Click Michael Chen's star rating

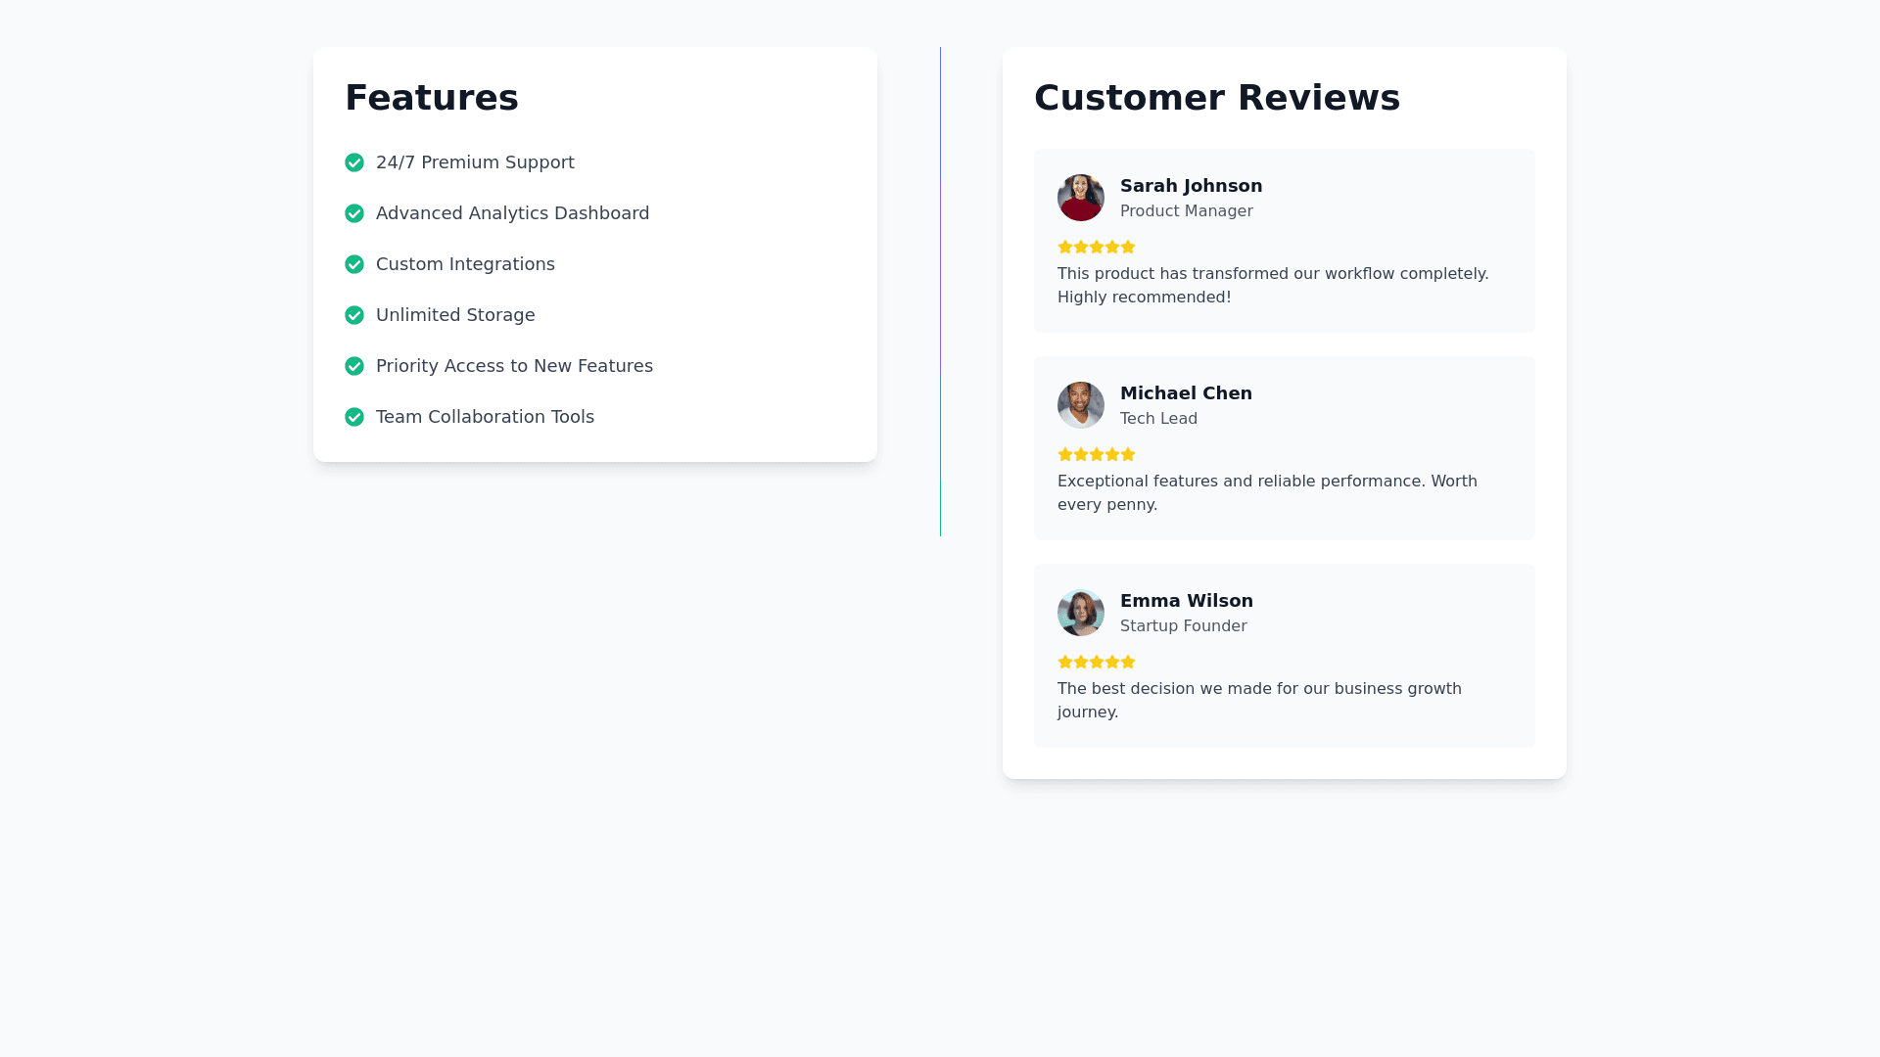click(x=1097, y=454)
